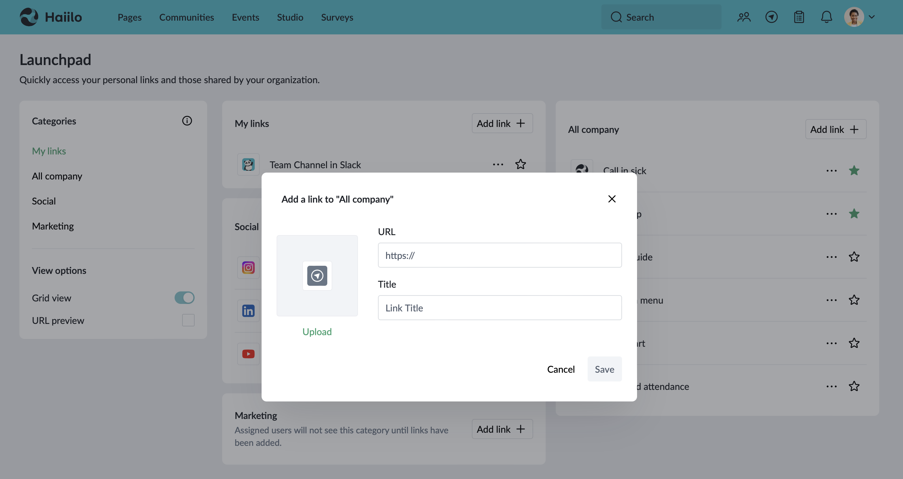The image size is (903, 479).
Task: Open the search bar
Action: pos(661,17)
